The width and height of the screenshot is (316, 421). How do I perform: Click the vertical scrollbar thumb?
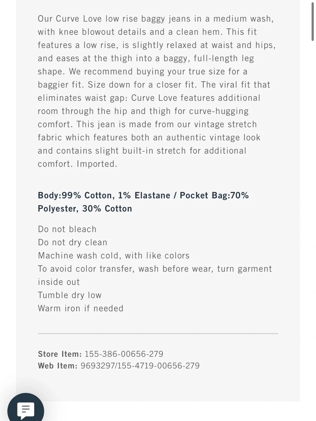pyautogui.click(x=313, y=21)
